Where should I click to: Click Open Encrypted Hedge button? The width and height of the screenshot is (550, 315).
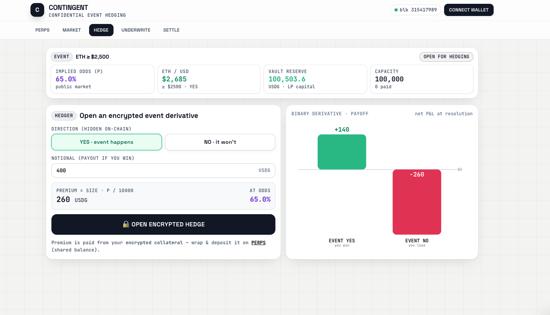(163, 224)
